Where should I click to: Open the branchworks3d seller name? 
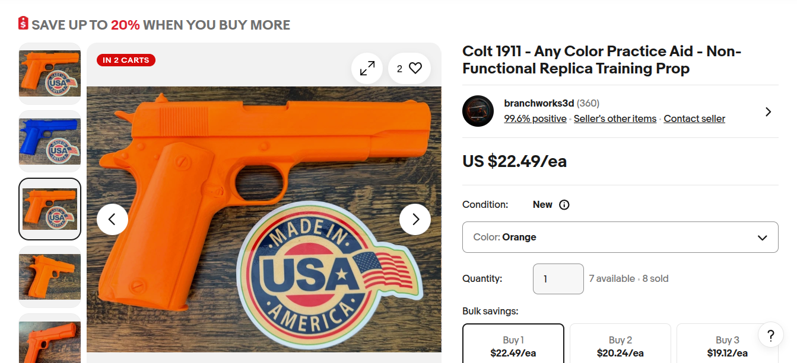pyautogui.click(x=539, y=103)
